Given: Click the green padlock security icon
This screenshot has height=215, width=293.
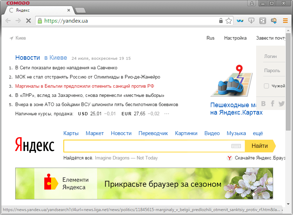Looking at the screenshot, I should coord(40,21).
